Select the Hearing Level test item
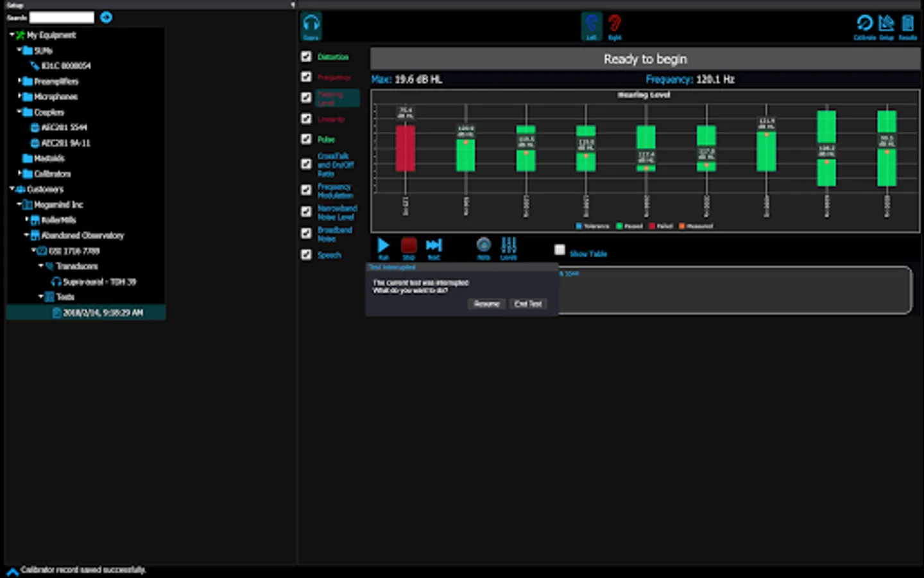This screenshot has width=924, height=578. pyautogui.click(x=330, y=98)
